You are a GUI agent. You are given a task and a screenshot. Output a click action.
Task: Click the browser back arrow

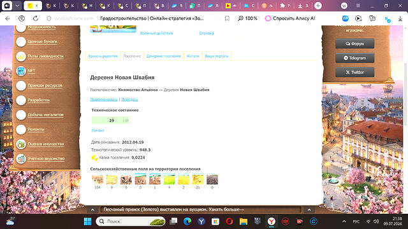coord(8,18)
